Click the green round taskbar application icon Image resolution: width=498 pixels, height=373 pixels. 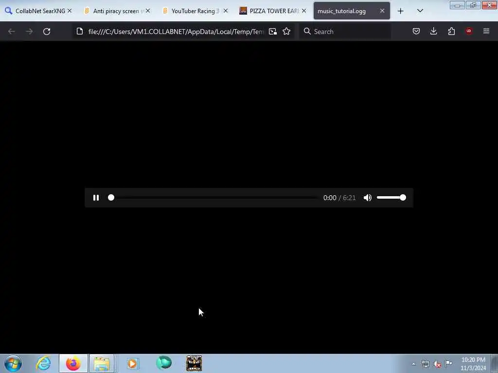point(164,363)
